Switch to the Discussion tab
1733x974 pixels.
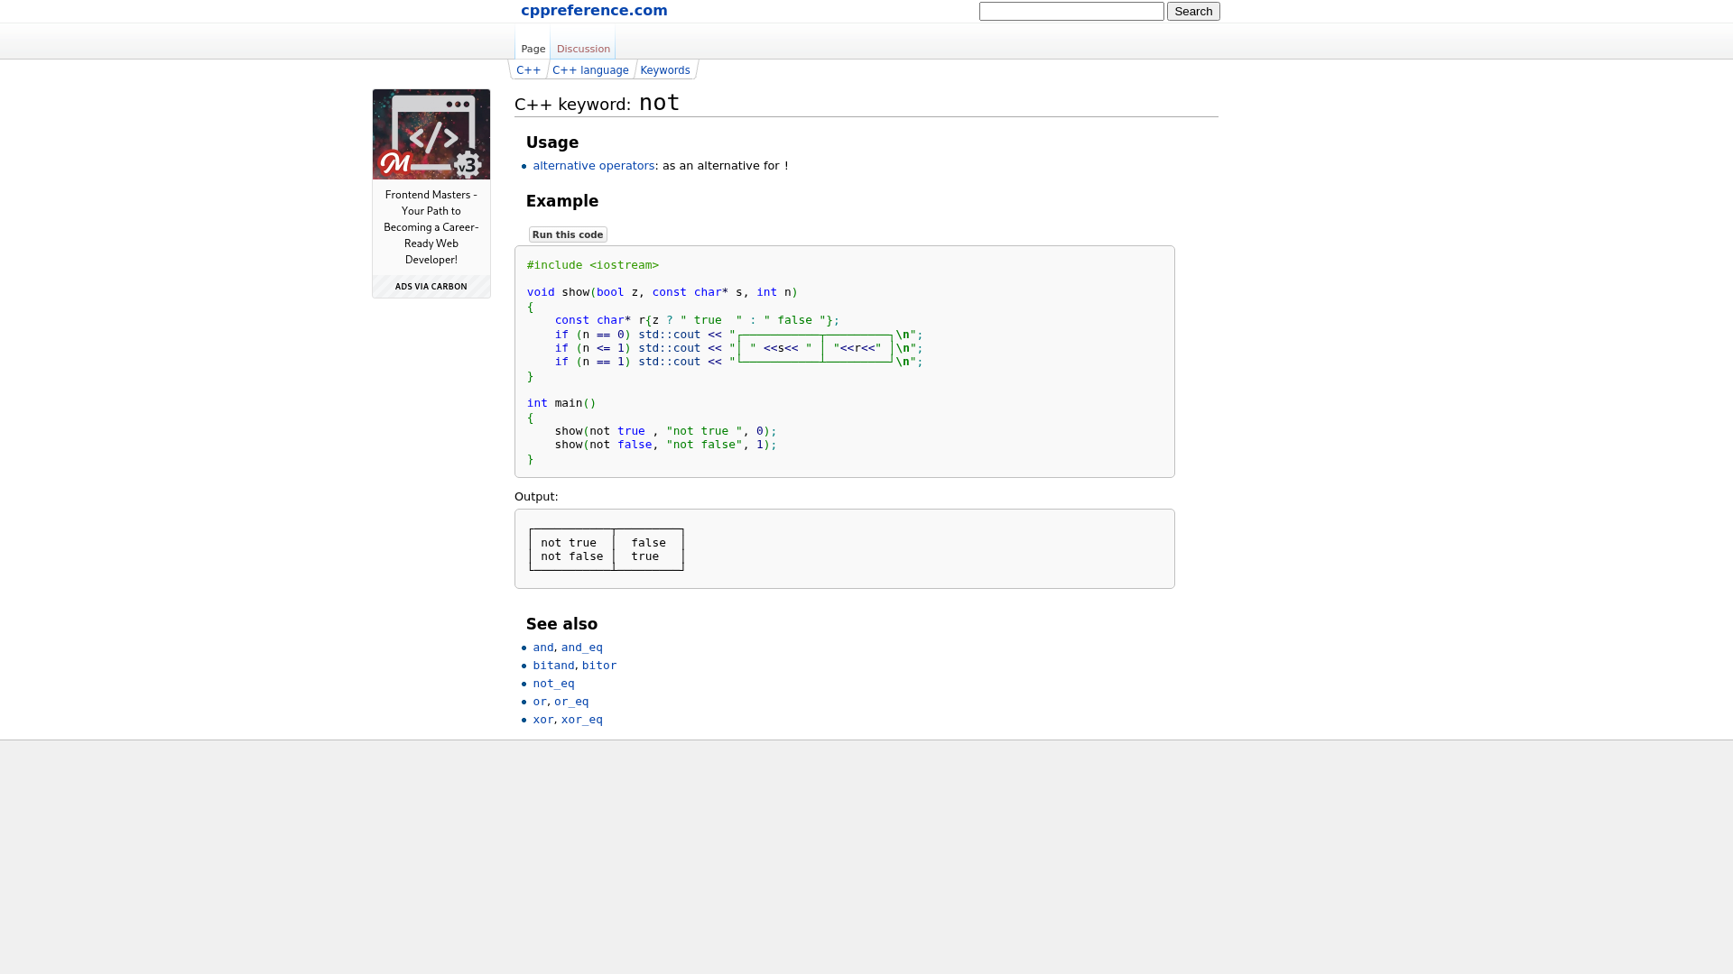pyautogui.click(x=583, y=49)
